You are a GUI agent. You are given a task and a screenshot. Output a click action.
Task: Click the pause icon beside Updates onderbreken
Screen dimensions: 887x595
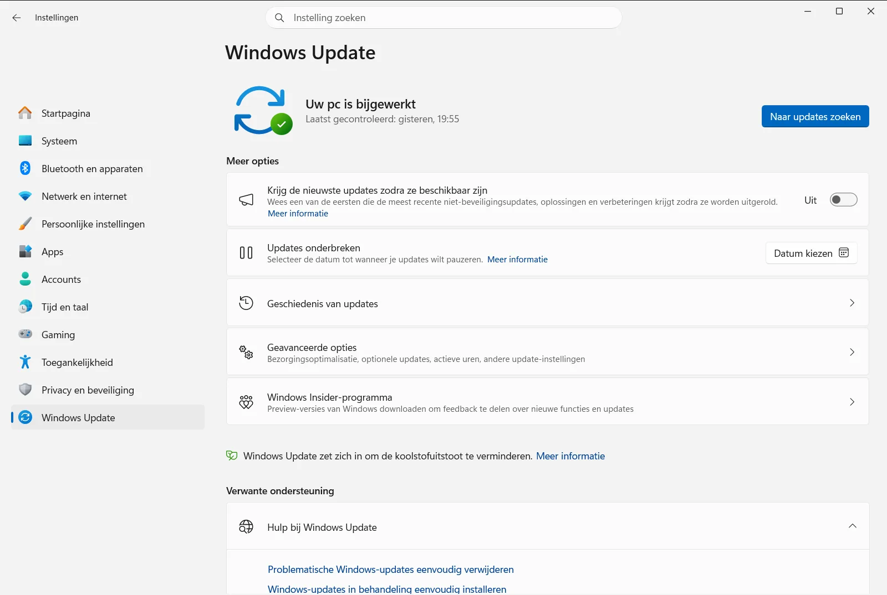[x=246, y=253]
